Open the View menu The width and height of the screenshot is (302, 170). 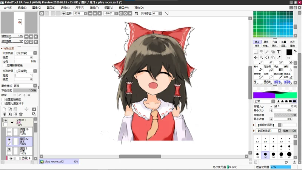click(x=109, y=8)
